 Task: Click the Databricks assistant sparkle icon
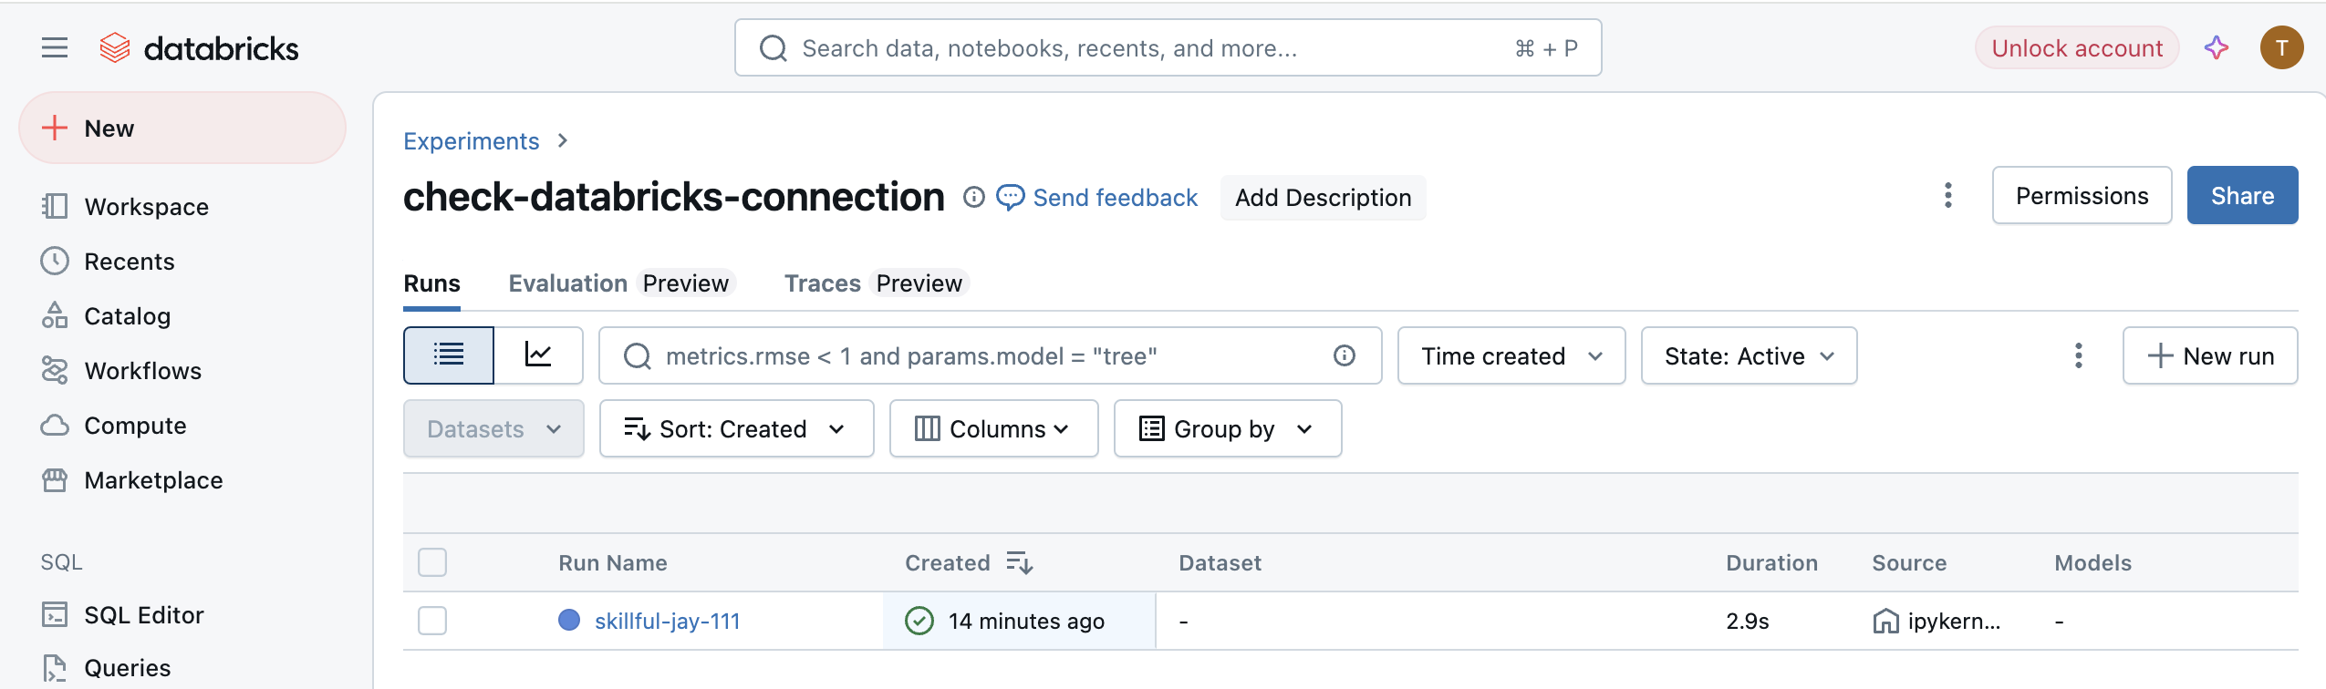2216,47
